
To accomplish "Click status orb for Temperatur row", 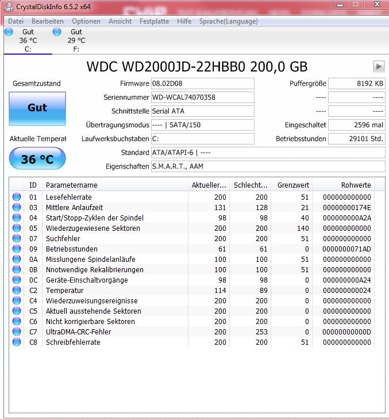I will [17, 290].
